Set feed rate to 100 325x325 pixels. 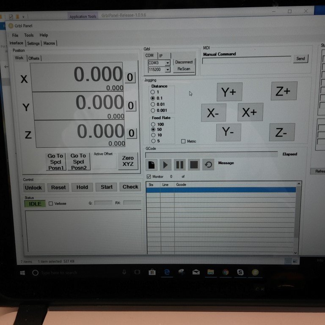click(153, 124)
